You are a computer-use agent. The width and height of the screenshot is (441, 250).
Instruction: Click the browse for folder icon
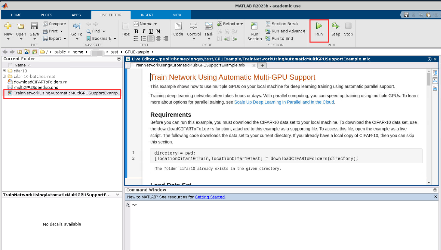[x=27, y=52]
